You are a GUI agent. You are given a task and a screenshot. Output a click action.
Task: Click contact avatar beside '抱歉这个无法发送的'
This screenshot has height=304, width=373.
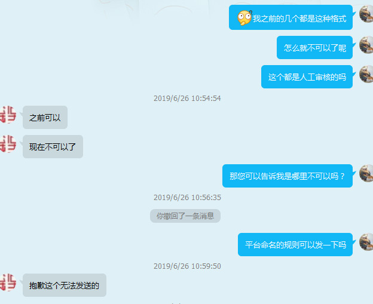(x=8, y=282)
